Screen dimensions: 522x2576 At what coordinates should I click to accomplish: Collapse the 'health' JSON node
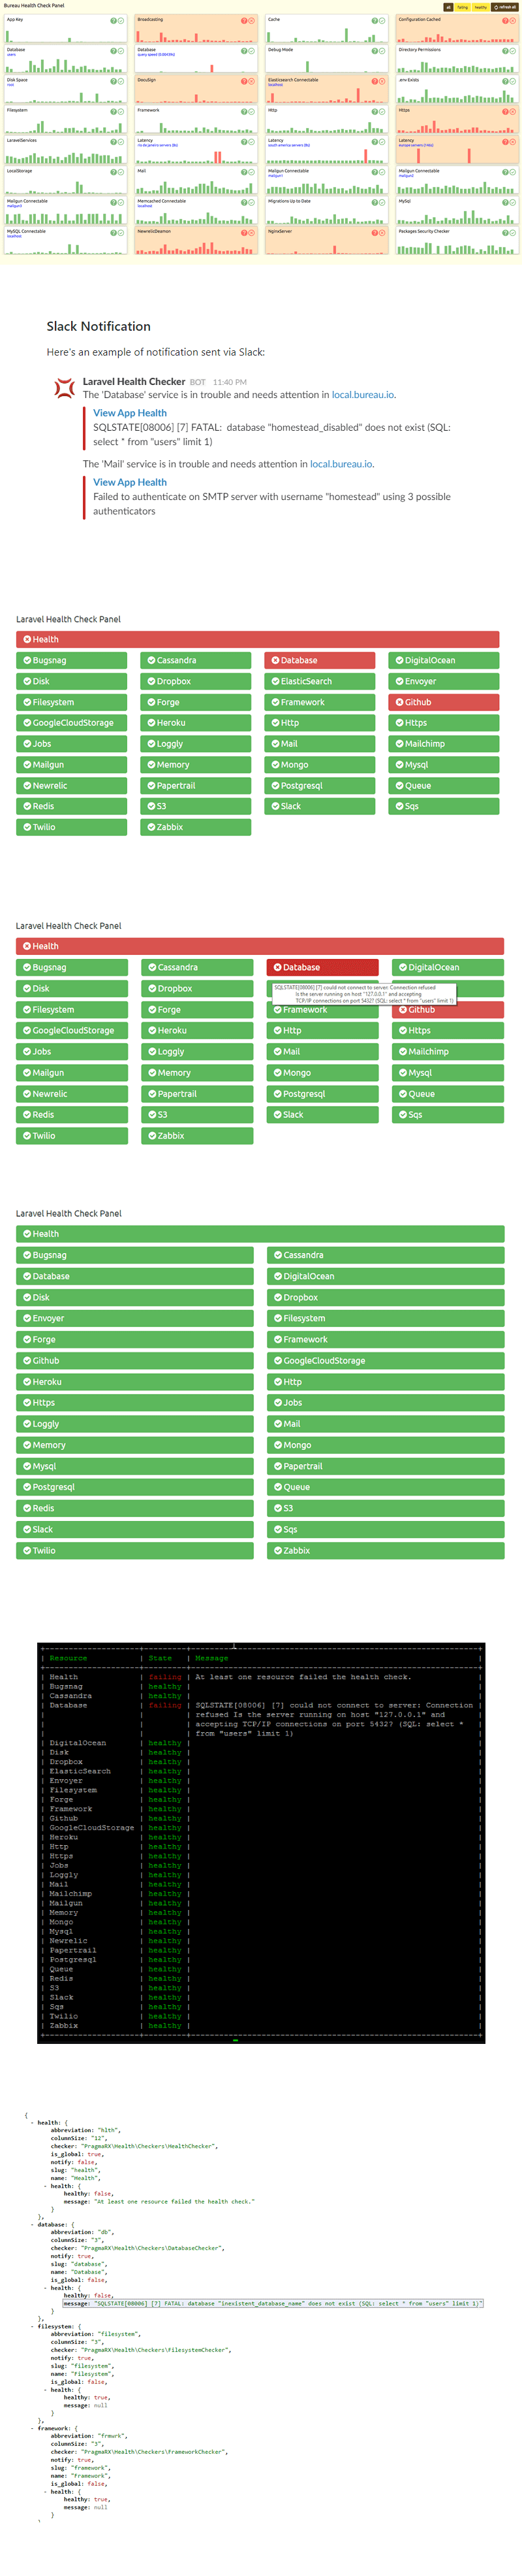coord(32,2122)
